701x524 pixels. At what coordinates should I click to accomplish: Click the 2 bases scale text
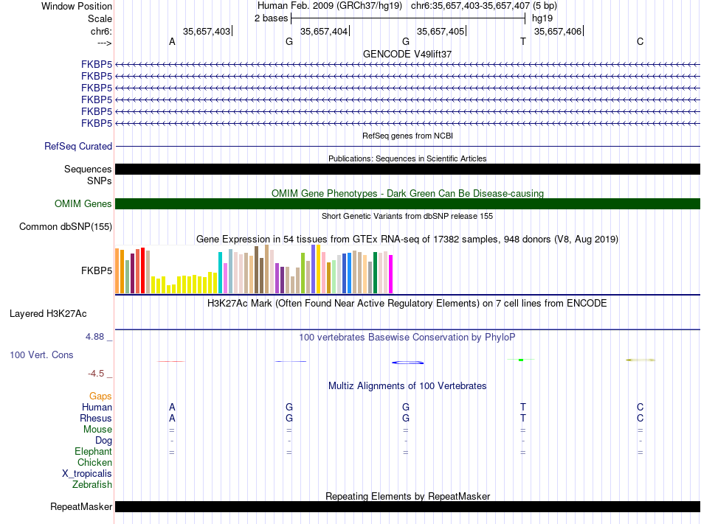(x=271, y=18)
